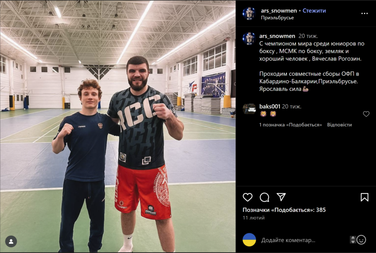This screenshot has height=253, width=376.
Task: Click the baks001 avatar thumbnail
Action: pyautogui.click(x=249, y=109)
